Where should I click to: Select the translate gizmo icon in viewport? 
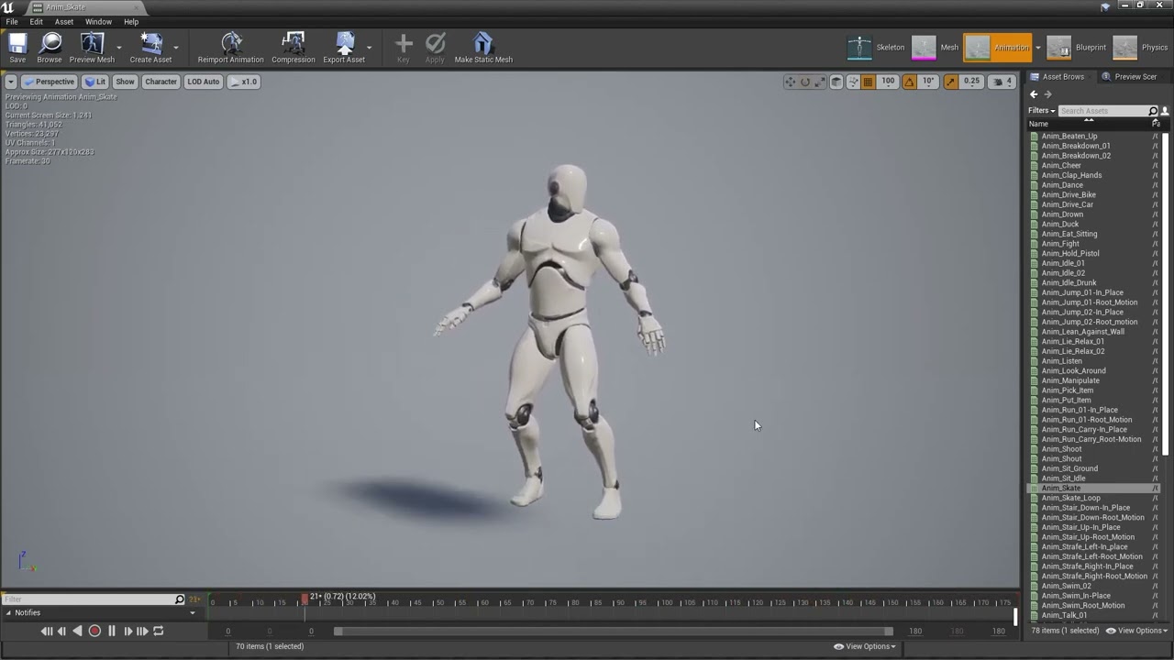(790, 82)
